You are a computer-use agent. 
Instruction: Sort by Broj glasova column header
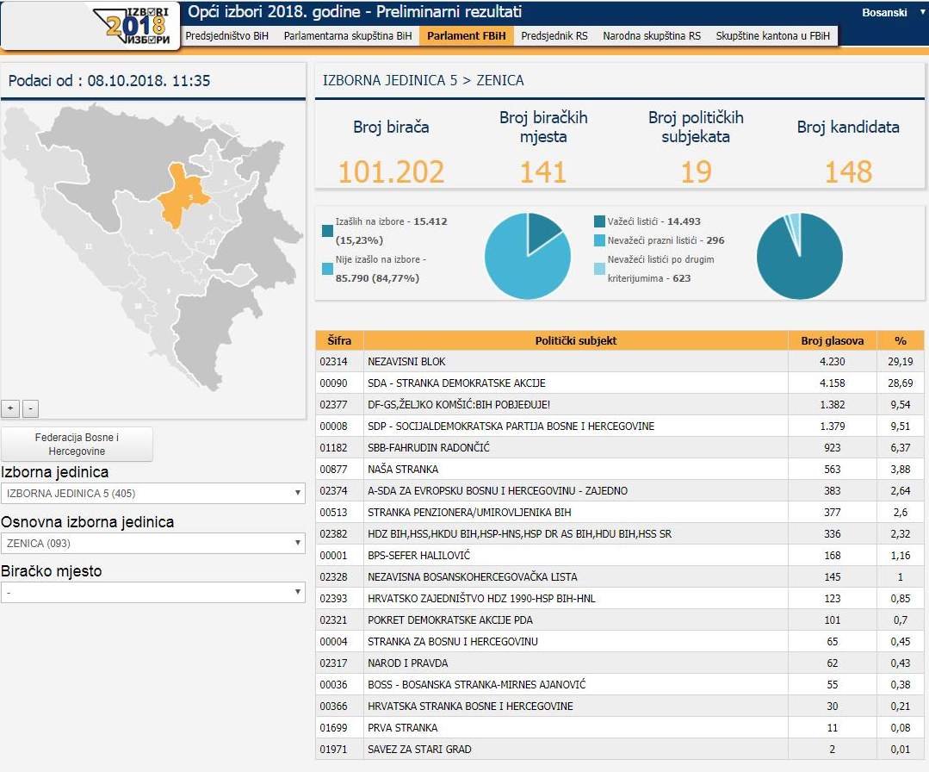tap(832, 340)
